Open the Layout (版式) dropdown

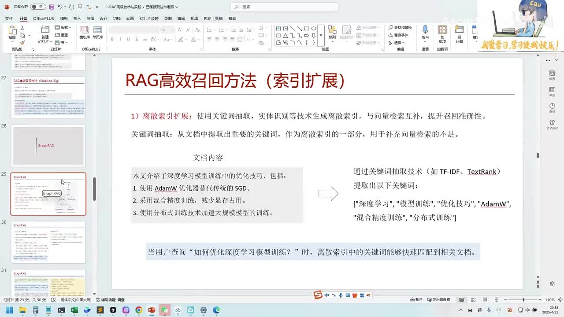(63, 28)
